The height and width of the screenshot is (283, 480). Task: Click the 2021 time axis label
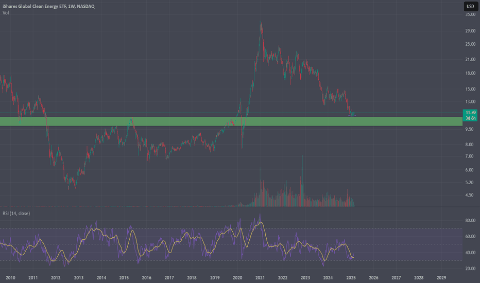(x=260, y=278)
